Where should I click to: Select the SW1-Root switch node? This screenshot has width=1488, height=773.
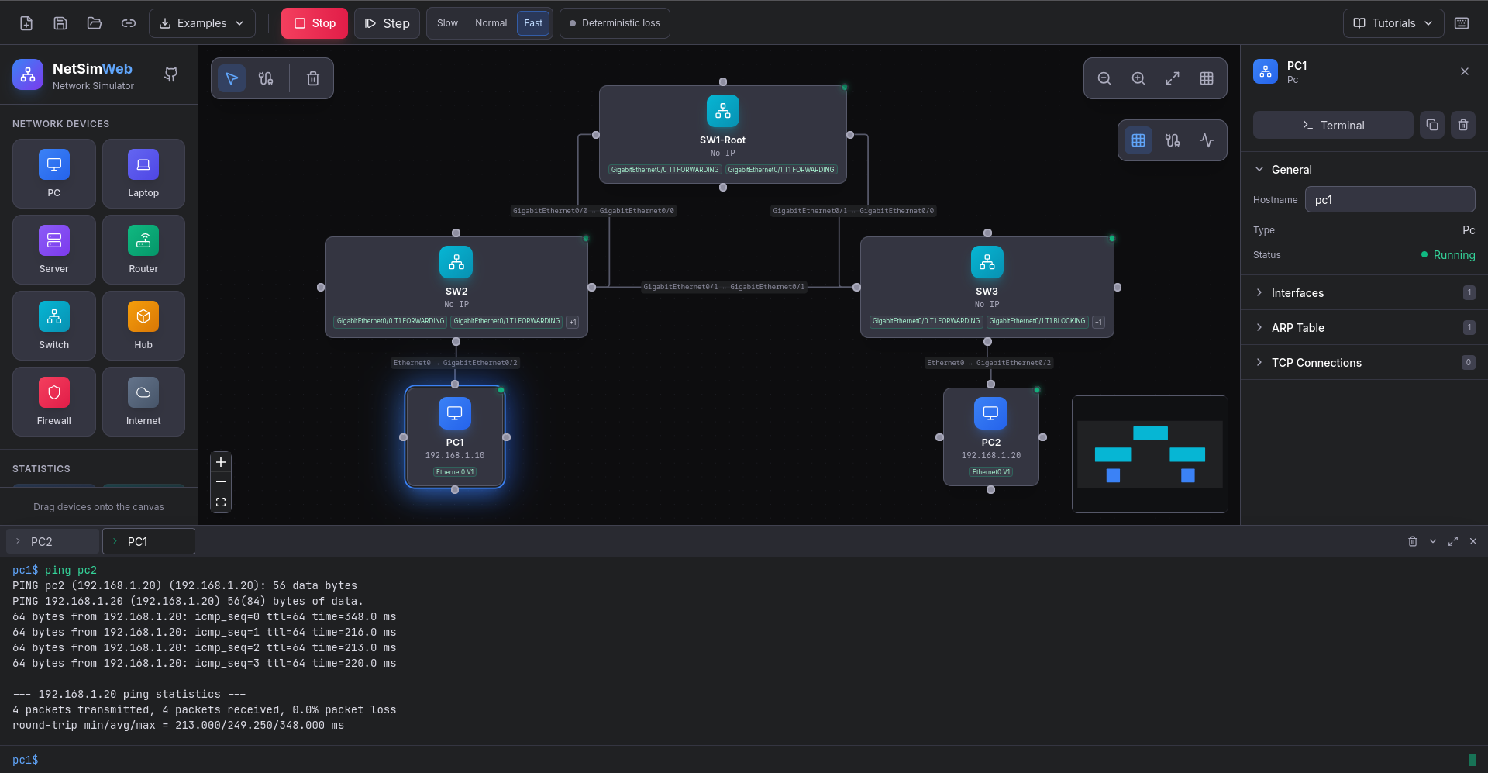[x=722, y=134]
